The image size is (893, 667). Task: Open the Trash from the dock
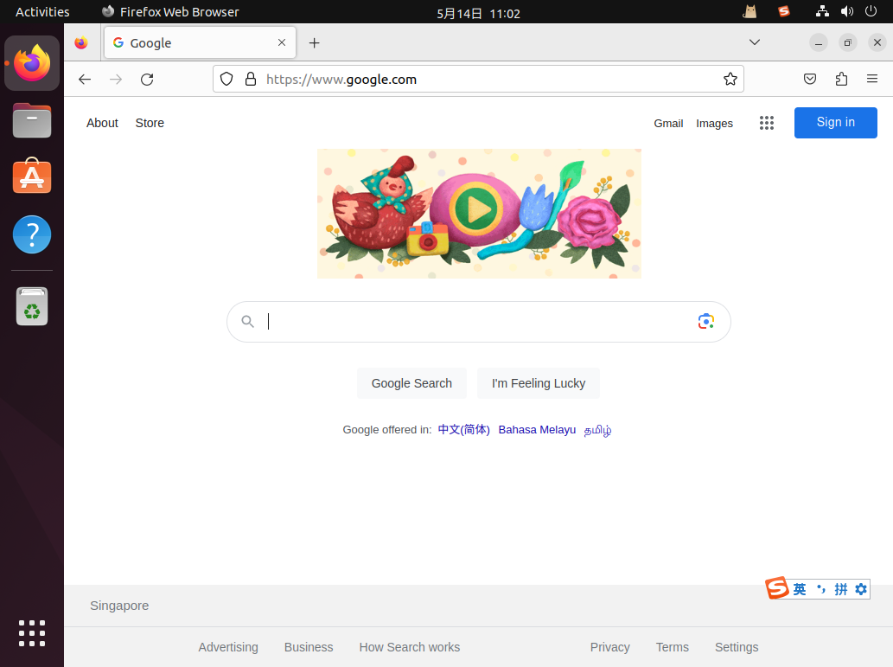point(32,306)
